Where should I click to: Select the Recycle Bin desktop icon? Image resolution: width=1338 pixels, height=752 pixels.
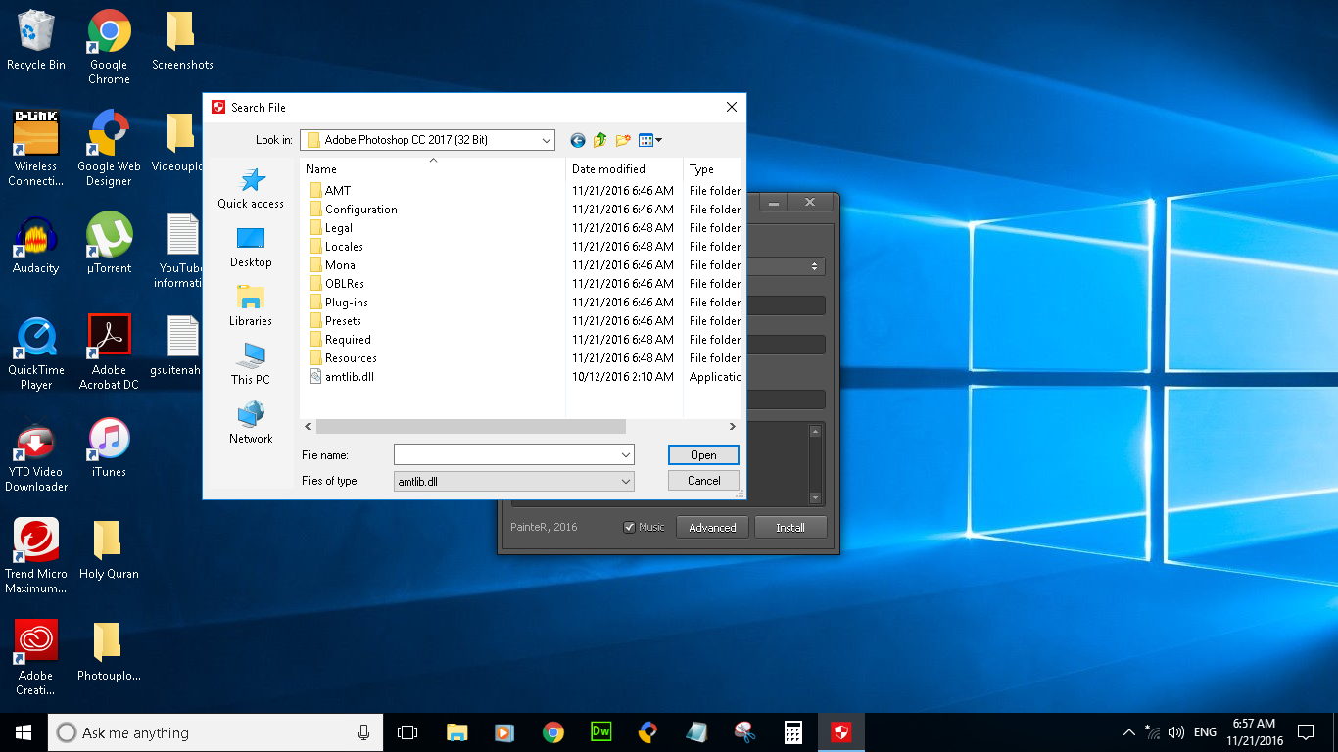pos(36,40)
